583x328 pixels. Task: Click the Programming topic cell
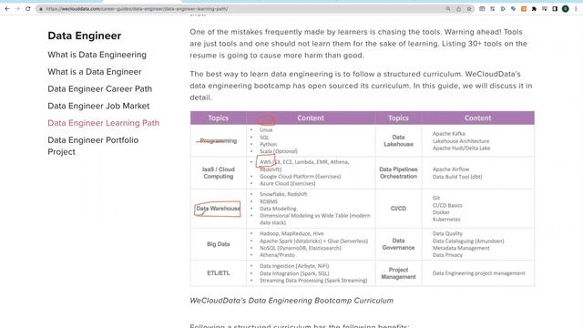219,140
